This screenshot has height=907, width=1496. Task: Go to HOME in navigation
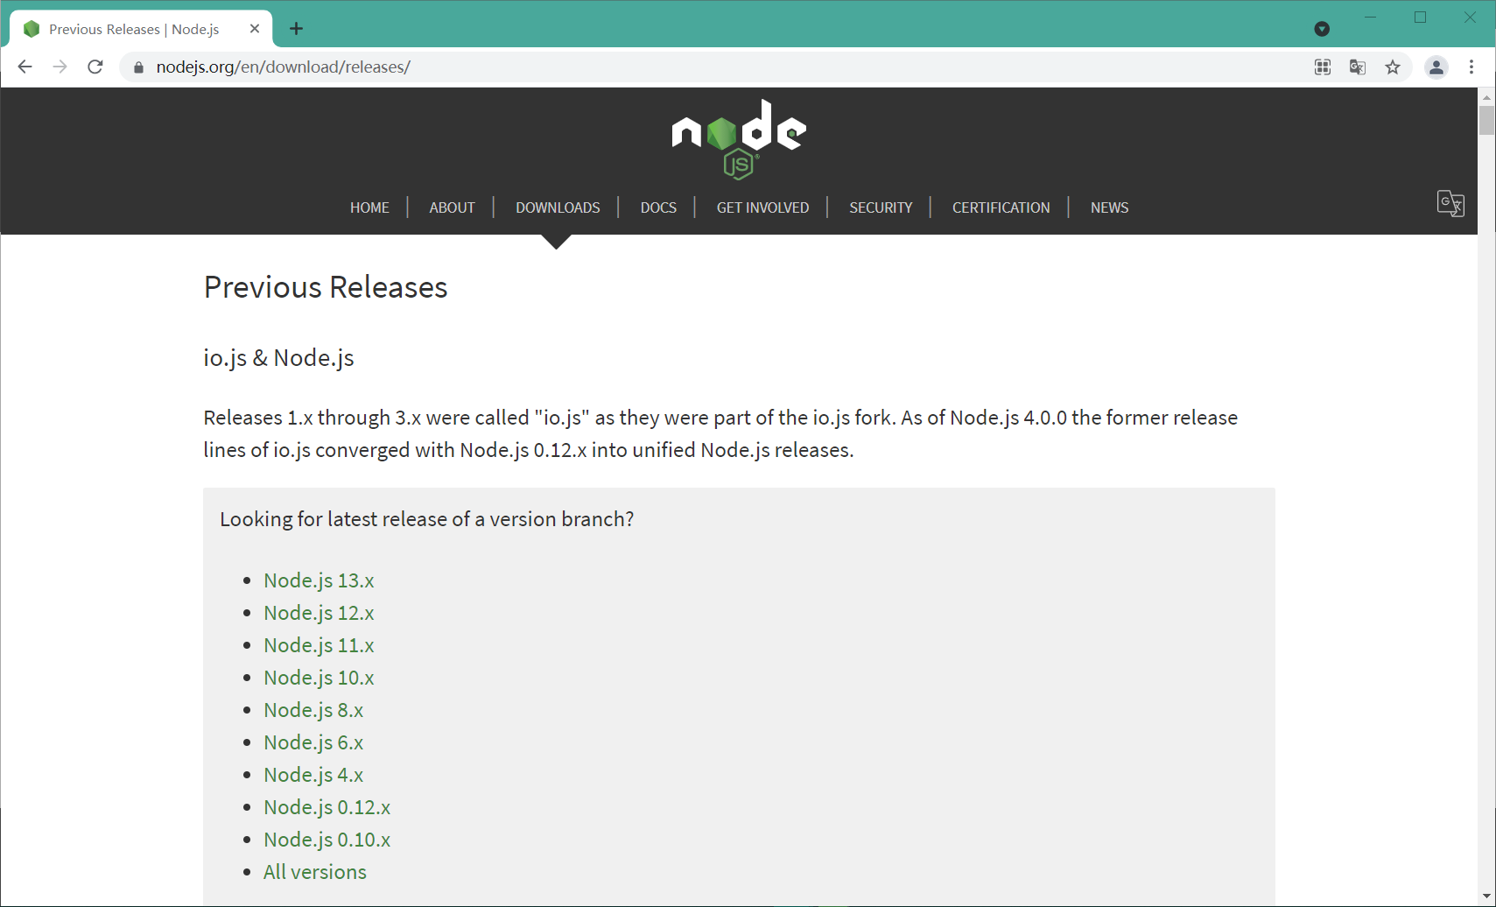click(369, 207)
